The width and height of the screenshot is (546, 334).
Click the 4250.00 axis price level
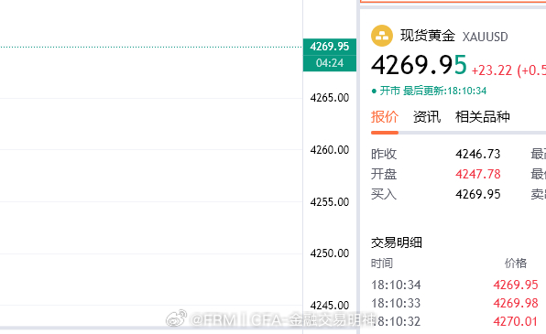click(330, 253)
